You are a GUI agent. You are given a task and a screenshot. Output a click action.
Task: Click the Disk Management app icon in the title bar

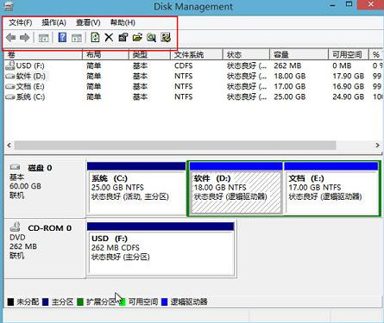(x=8, y=5)
